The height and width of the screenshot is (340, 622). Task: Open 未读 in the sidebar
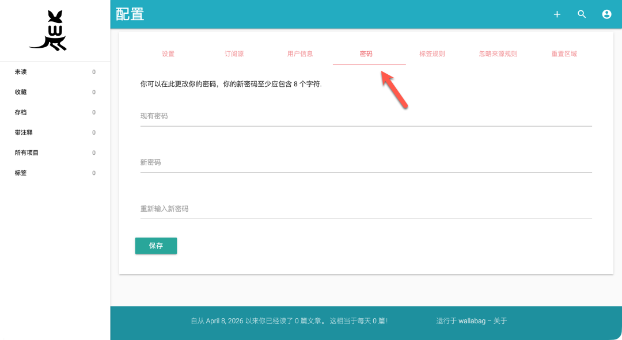(x=21, y=72)
